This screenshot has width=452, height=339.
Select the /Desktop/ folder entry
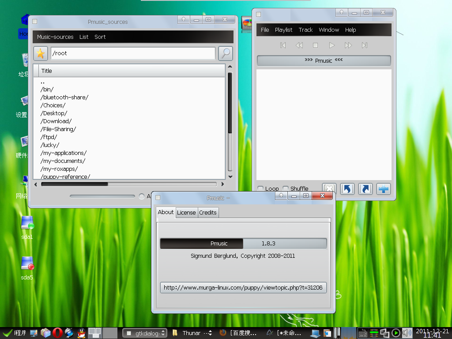point(54,113)
